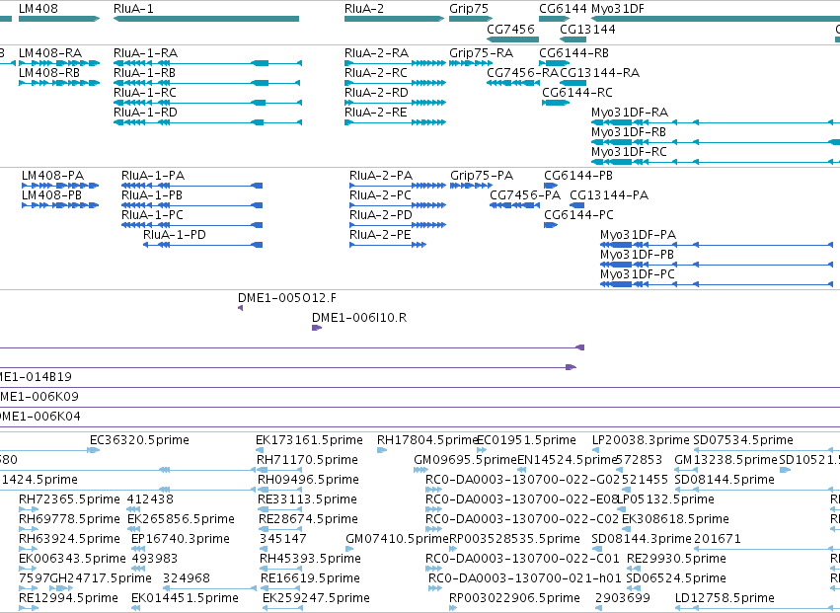Open EST GM13238.5prime
840x613 pixels.
pyautogui.click(x=686, y=470)
